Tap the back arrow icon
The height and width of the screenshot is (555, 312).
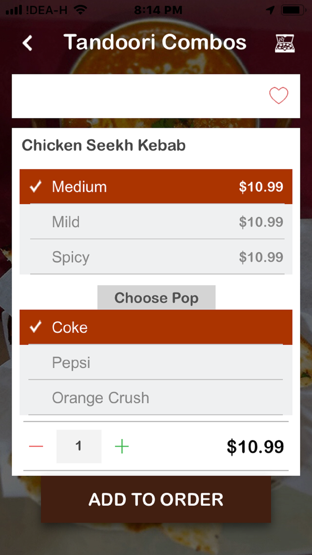click(x=27, y=43)
